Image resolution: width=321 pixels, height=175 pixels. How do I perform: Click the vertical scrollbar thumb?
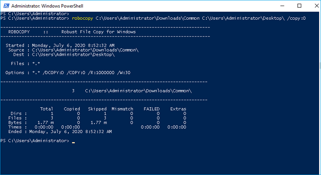pos(320,66)
